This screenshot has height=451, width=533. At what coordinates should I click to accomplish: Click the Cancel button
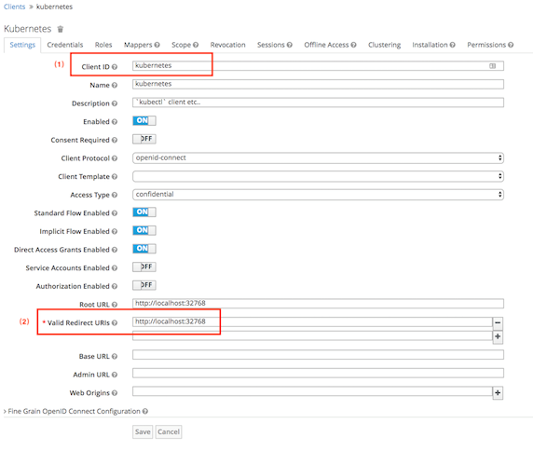pos(169,432)
